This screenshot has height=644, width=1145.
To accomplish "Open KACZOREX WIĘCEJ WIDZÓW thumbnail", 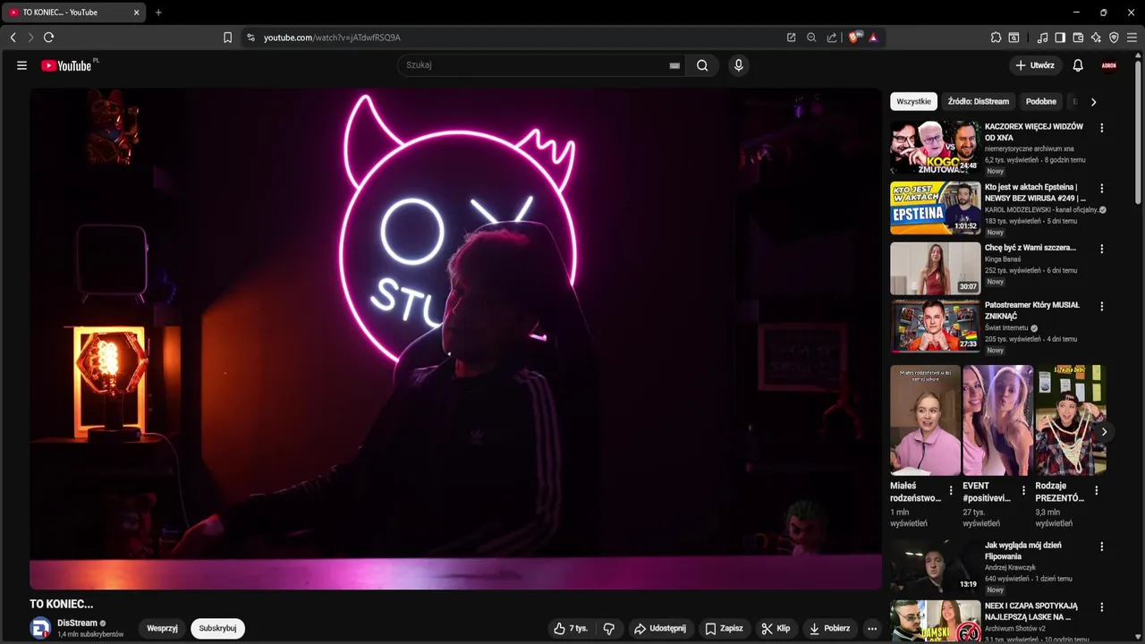I will 935,148.
